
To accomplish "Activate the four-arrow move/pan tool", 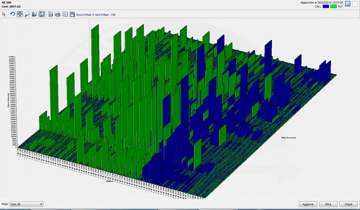I will (20, 14).
